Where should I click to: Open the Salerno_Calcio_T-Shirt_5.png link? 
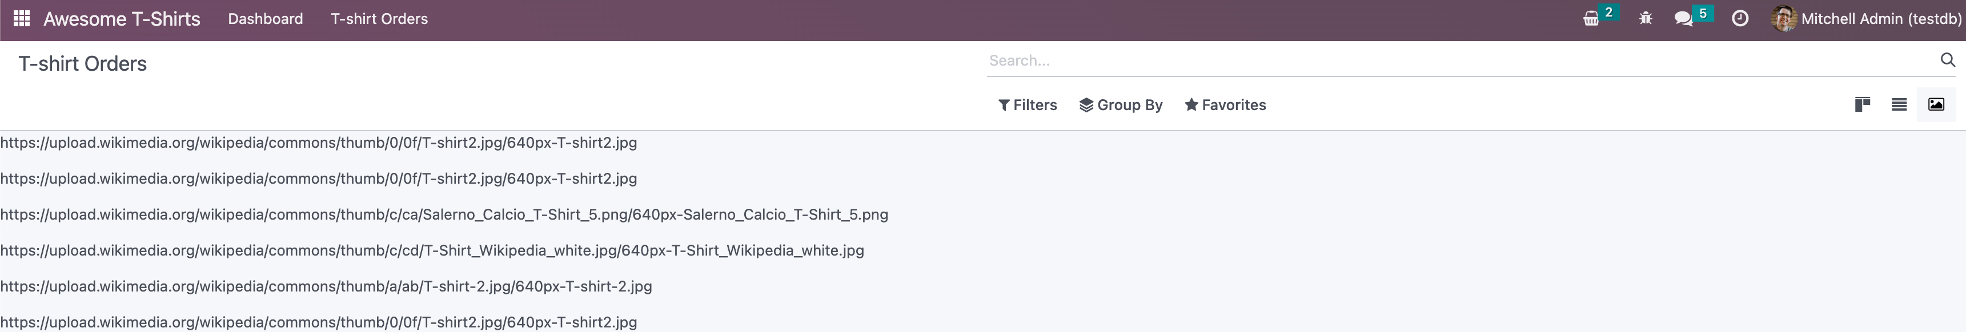pos(444,214)
